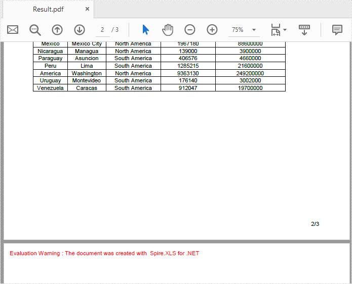
Task: Click the 406576 value
Action: (188, 58)
